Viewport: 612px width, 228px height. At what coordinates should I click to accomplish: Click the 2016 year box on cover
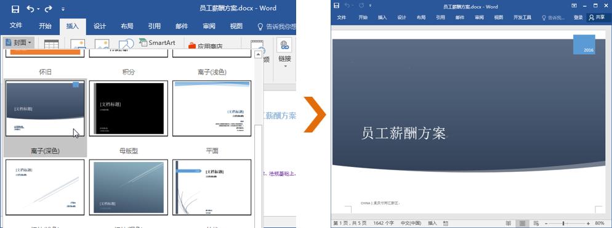click(584, 44)
